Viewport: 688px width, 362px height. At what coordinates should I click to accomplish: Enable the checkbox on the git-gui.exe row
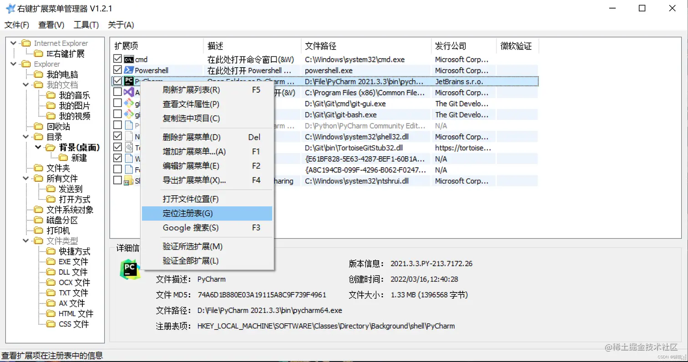(117, 103)
